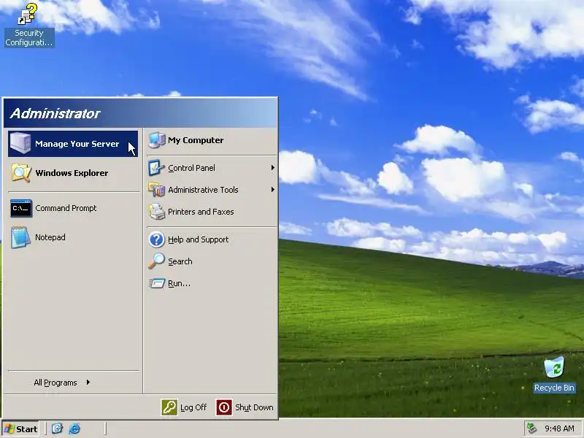Click the My Computer monitor icon
Viewport: 584px width, 438px height.
click(x=157, y=140)
